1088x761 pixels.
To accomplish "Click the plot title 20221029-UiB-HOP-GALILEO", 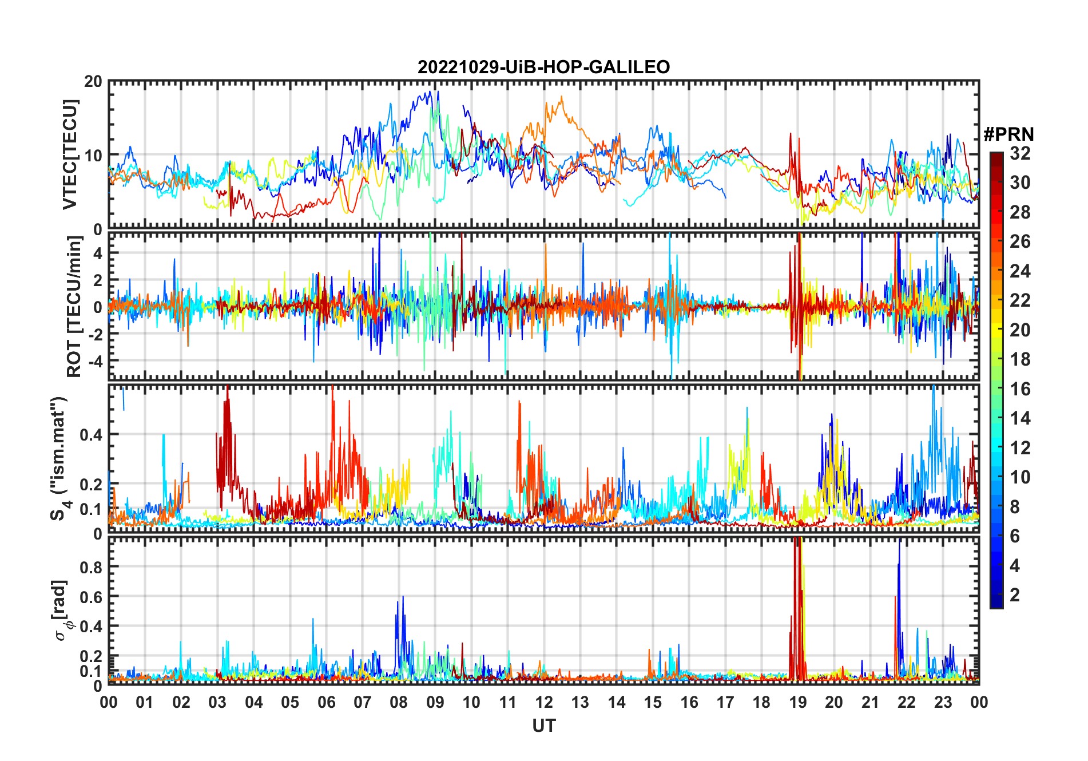I will (x=543, y=67).
